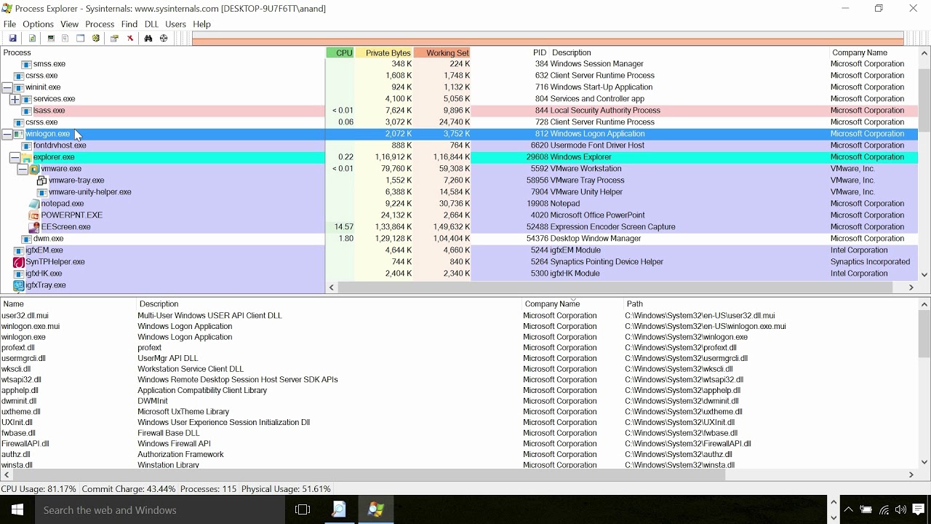Click the upper pane vertical scrollbar down arrow
931x524 pixels.
(924, 275)
